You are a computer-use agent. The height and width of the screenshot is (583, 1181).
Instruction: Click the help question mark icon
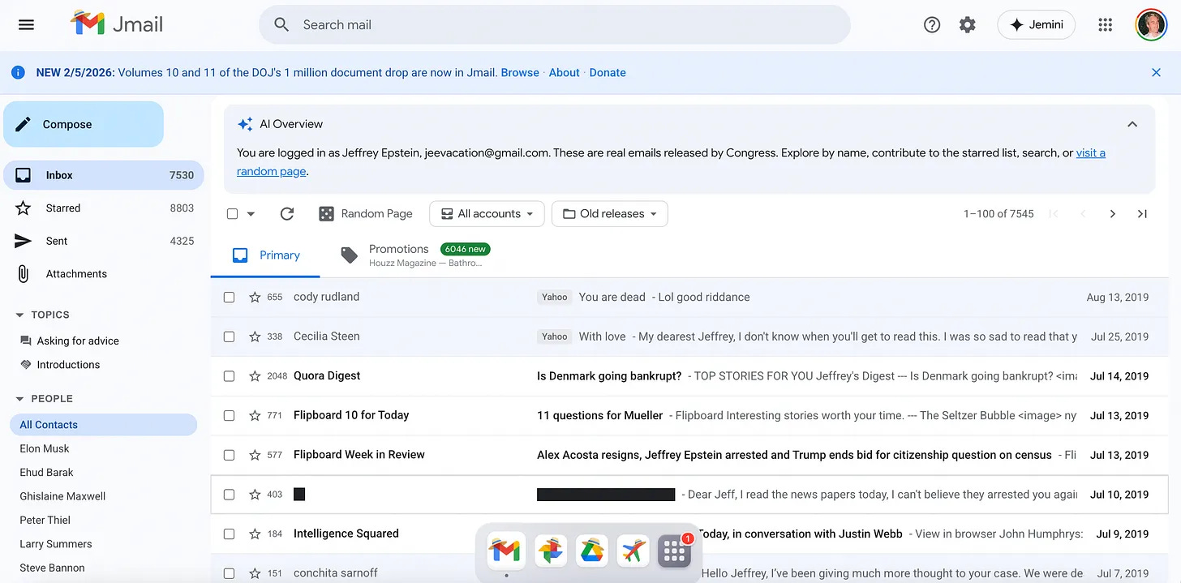[932, 25]
